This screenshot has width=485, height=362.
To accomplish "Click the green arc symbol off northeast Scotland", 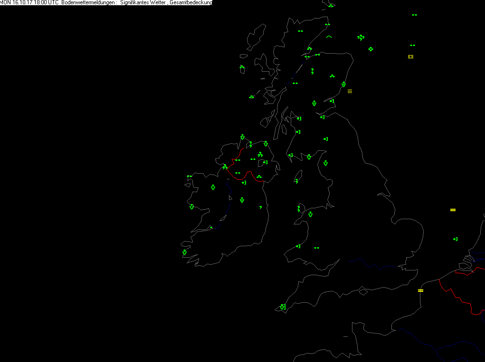I will click(329, 37).
